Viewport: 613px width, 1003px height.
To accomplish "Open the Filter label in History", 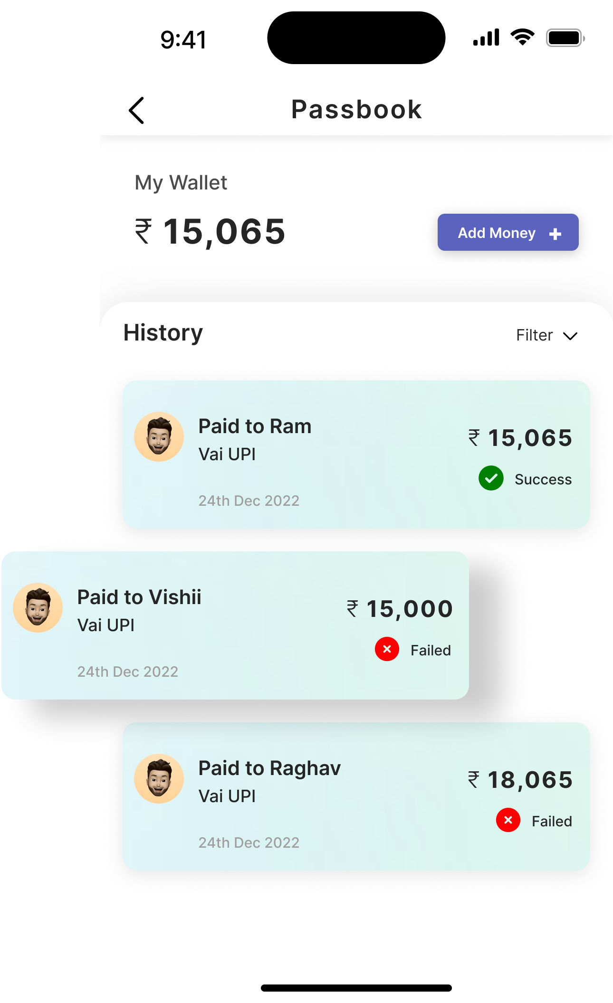I will (x=535, y=335).
